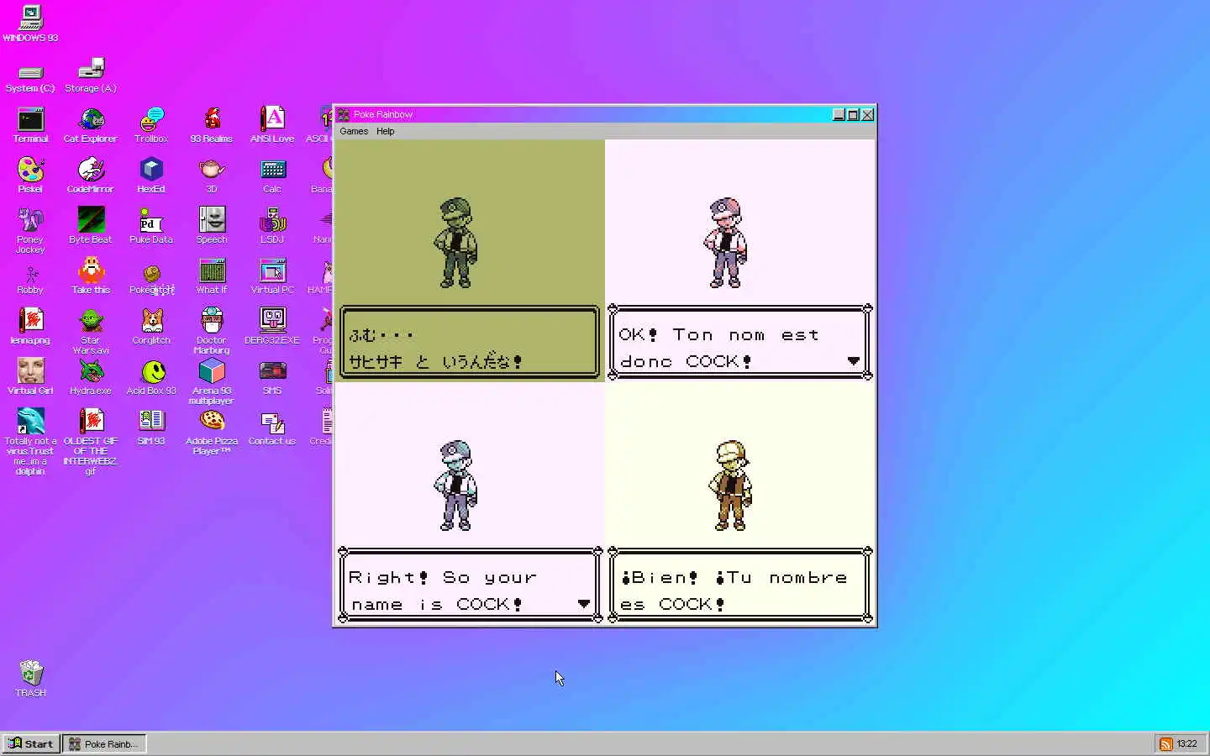The width and height of the screenshot is (1210, 756).
Task: Open the TRASH bin icon
Action: (x=30, y=679)
